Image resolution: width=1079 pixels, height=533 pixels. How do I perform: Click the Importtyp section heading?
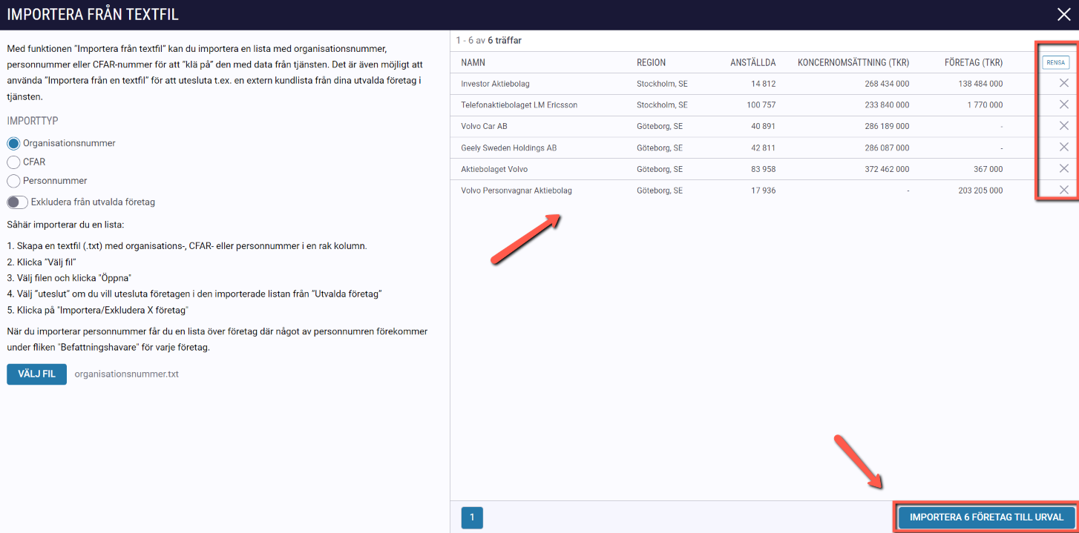[33, 120]
